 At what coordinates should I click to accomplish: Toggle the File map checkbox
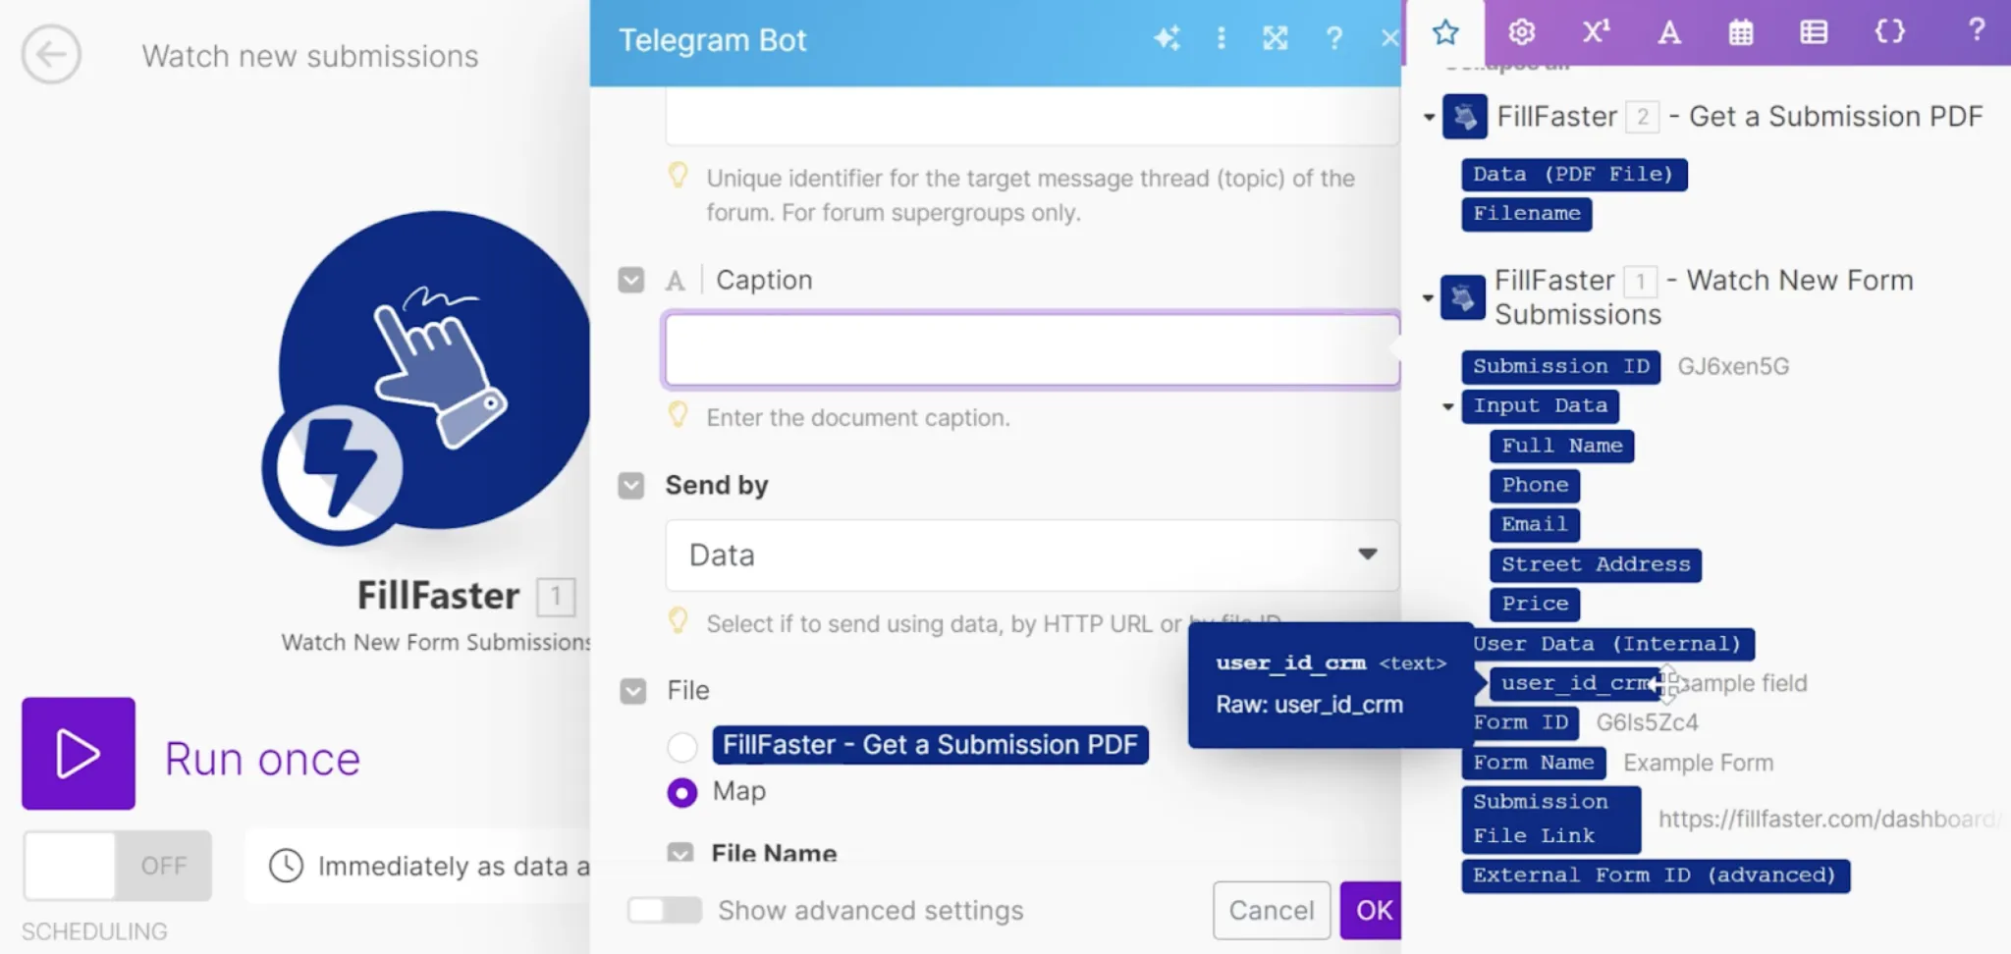click(633, 691)
